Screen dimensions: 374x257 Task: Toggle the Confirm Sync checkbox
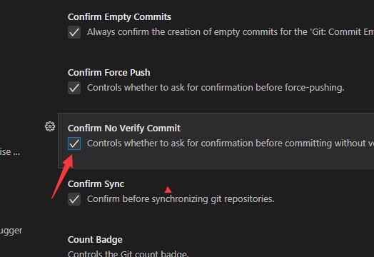point(74,199)
